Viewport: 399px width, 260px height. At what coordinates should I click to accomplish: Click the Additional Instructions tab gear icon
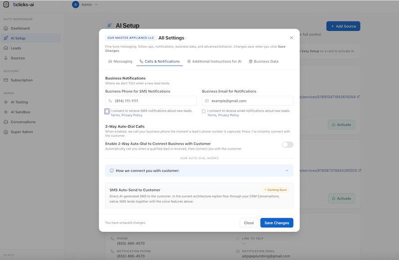coord(189,61)
